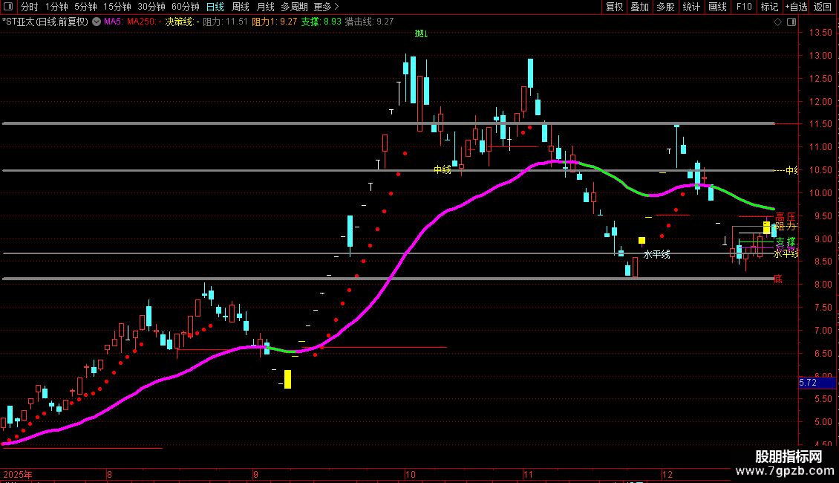Image resolution: width=839 pixels, height=483 pixels.
Task: Click the month 8 marker on time axis
Action: click(x=109, y=475)
